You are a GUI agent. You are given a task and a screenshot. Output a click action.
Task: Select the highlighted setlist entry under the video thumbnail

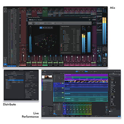[47, 80]
